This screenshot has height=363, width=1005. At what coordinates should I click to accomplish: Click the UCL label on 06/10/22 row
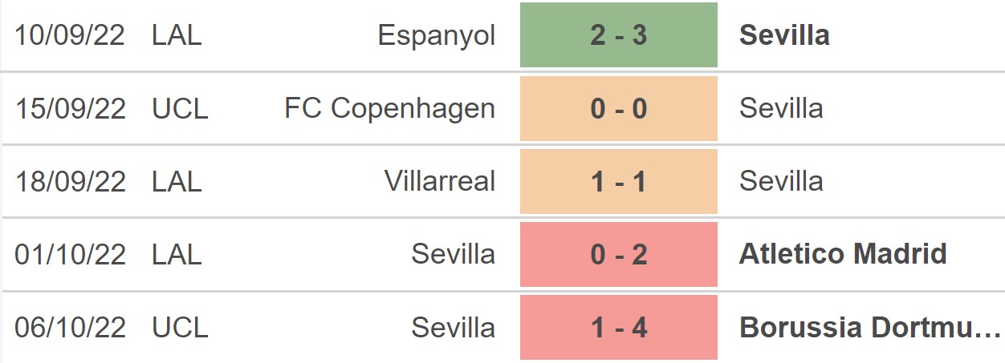(x=180, y=327)
